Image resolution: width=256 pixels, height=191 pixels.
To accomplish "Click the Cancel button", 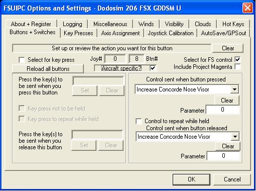I will [232, 179].
